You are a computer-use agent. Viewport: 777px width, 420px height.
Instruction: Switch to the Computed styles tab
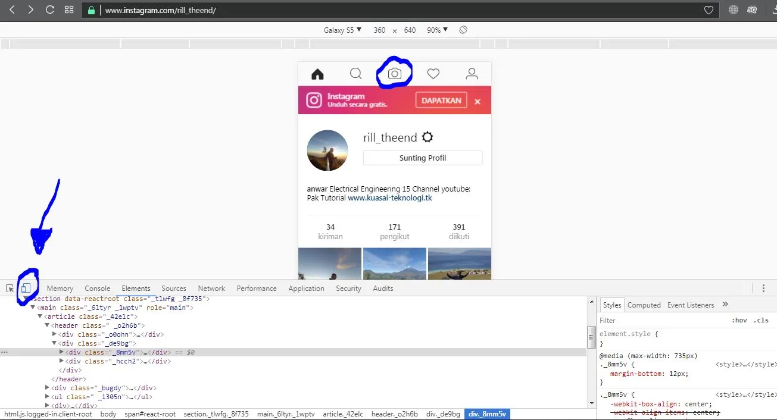coord(644,305)
